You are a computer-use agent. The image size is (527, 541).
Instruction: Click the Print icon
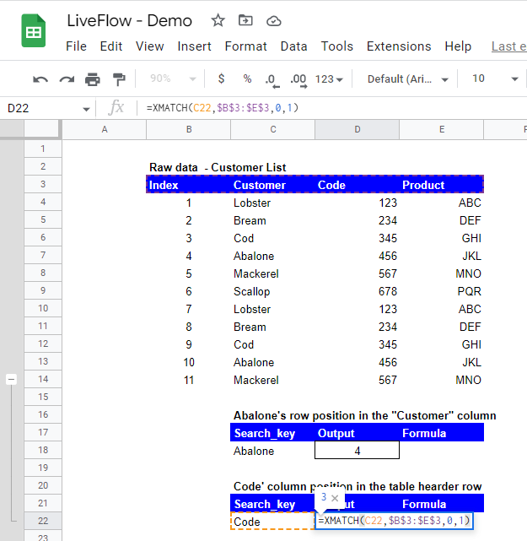coord(93,79)
